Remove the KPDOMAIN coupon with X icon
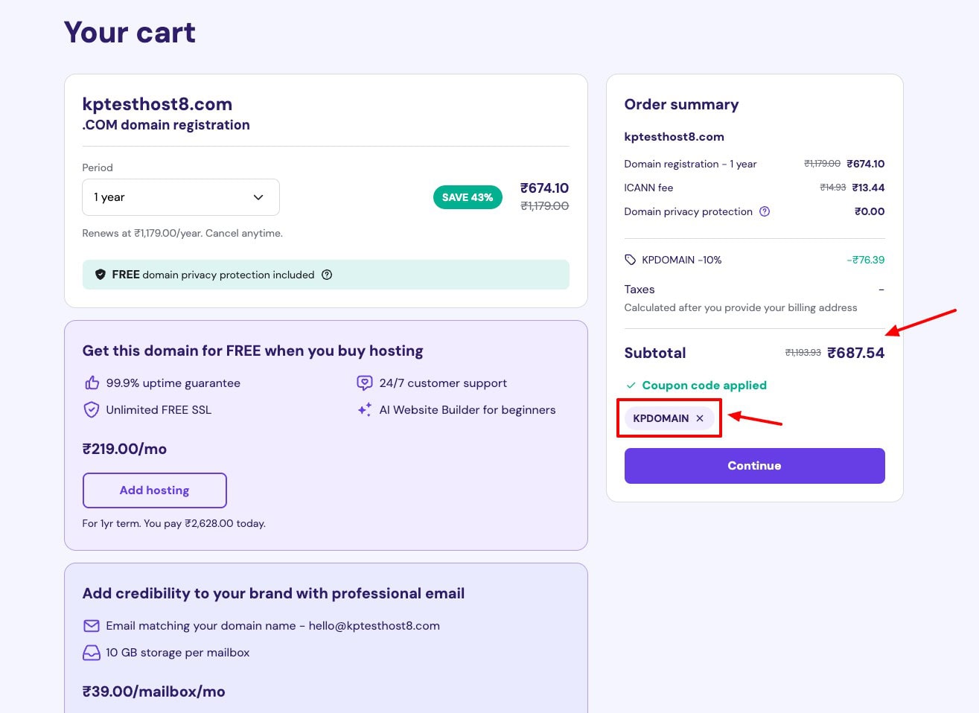Image resolution: width=979 pixels, height=713 pixels. (x=700, y=418)
